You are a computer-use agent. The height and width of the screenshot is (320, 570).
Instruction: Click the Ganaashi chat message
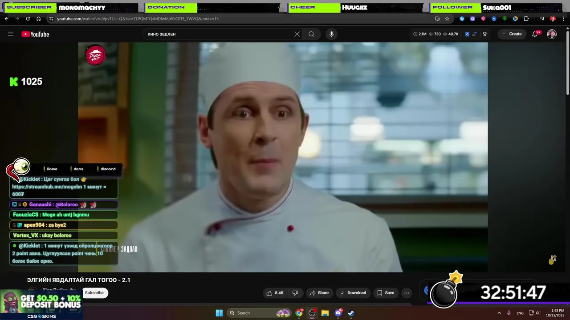[x=63, y=204]
